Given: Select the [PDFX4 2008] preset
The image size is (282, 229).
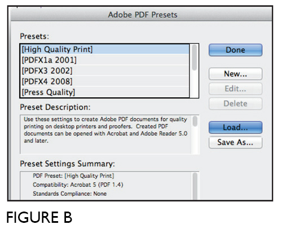Looking at the screenshot, I should (x=105, y=82).
